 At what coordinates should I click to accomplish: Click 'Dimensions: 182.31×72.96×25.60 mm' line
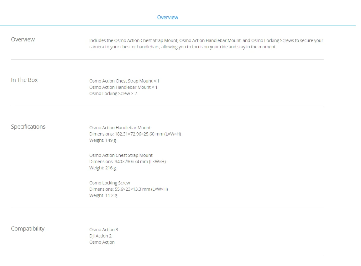coord(135,134)
